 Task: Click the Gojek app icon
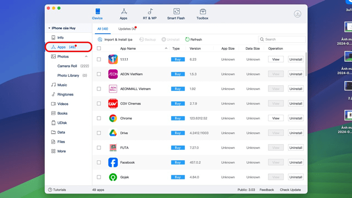coord(113,177)
